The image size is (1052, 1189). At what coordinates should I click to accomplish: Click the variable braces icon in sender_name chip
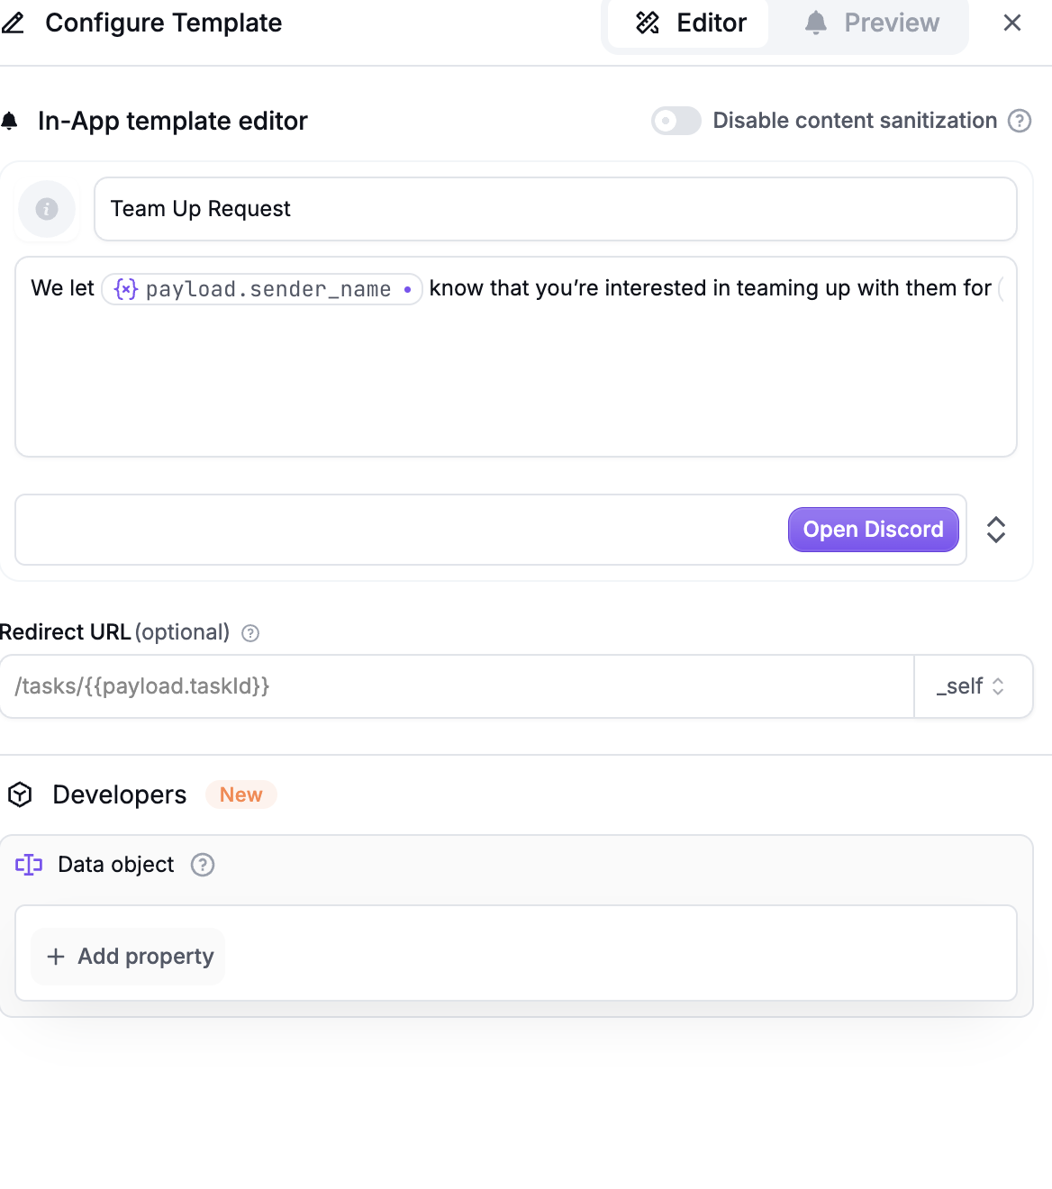pyautogui.click(x=126, y=289)
